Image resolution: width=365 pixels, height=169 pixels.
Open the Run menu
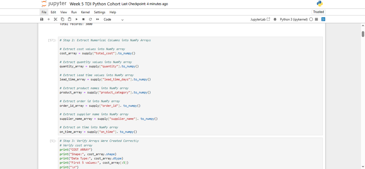[x=74, y=12]
